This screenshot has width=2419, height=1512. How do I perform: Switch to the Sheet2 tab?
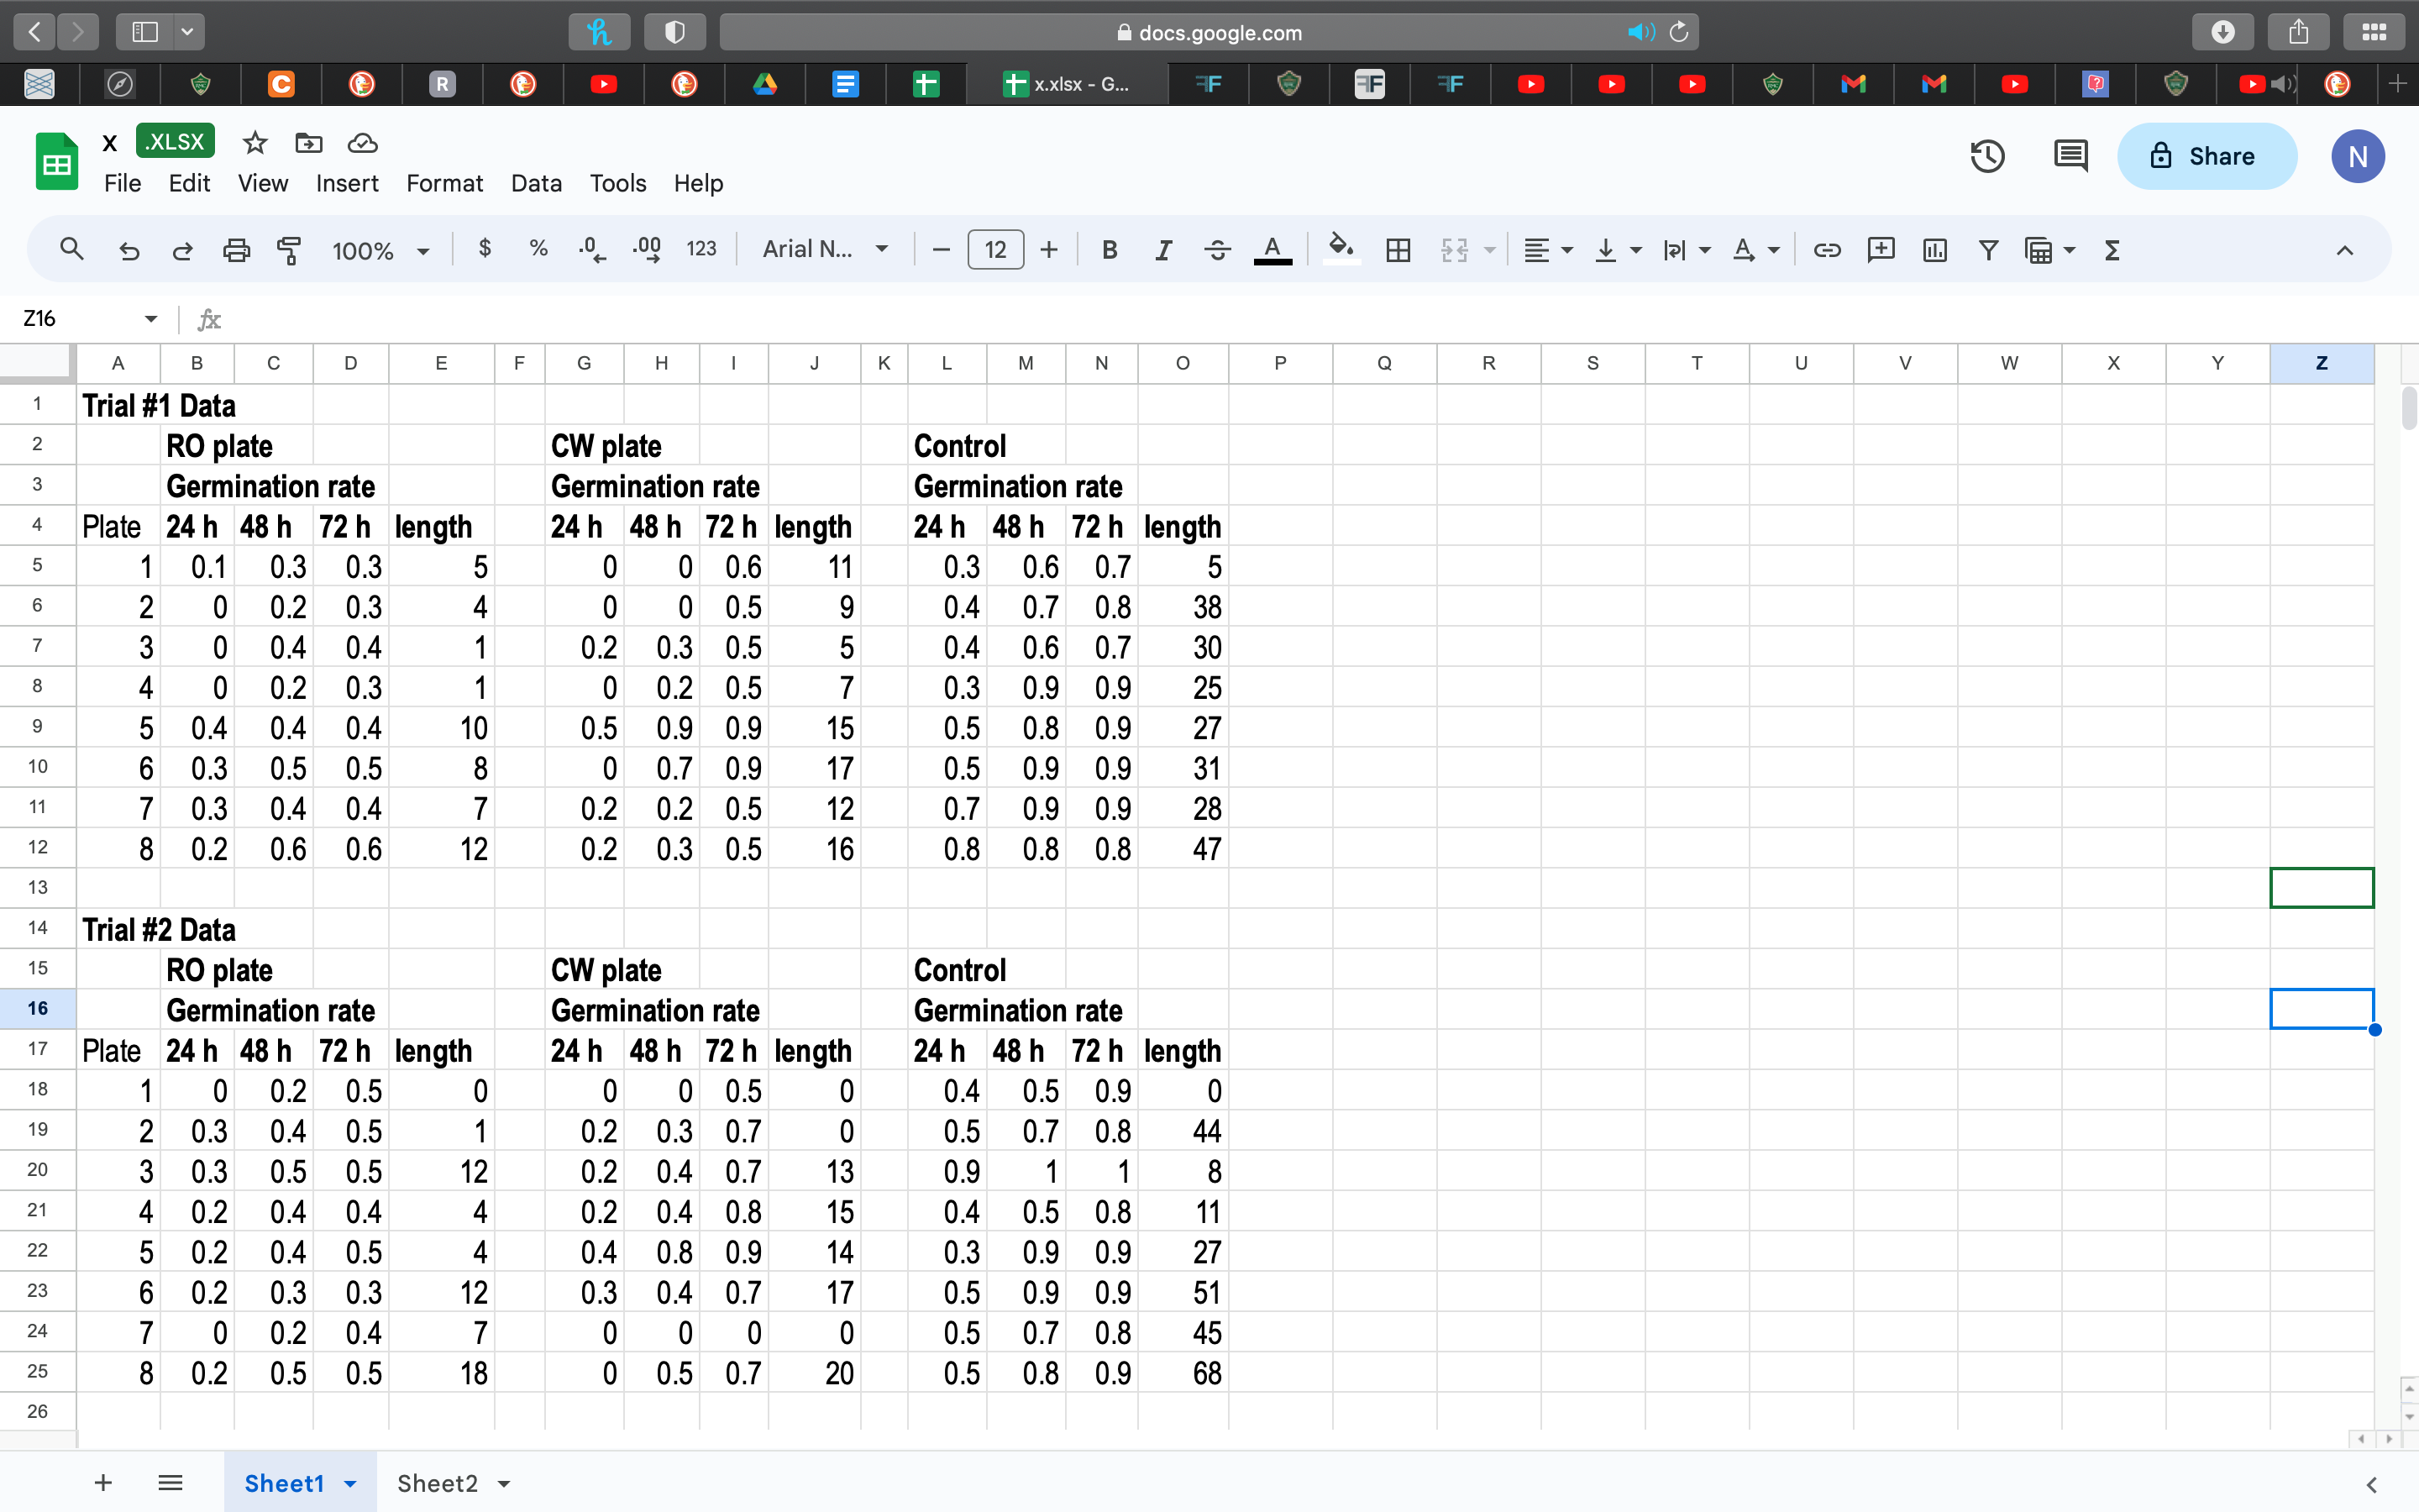tap(437, 1483)
